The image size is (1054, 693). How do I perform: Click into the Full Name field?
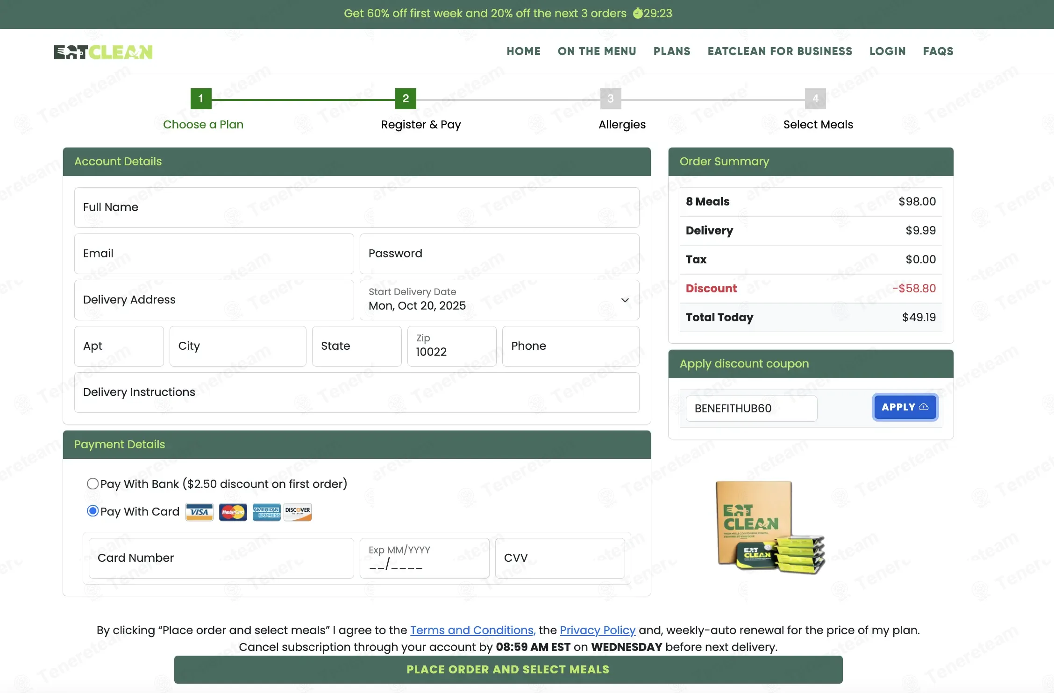point(356,207)
